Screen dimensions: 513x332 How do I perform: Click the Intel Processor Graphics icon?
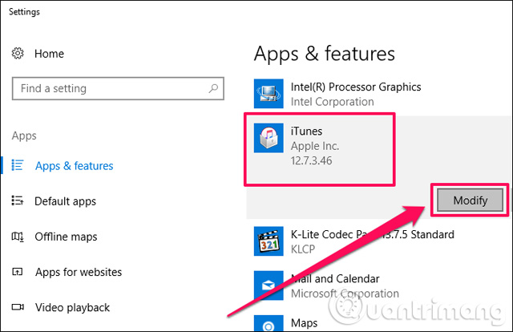pos(267,94)
